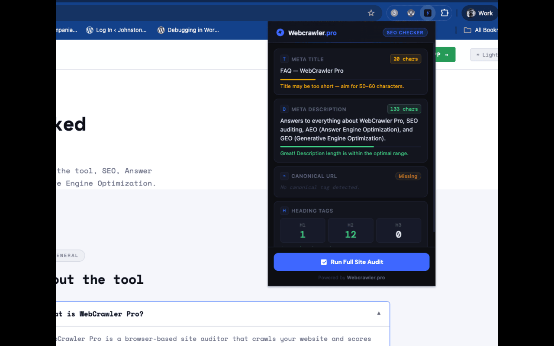Click the power-button extension icon
This screenshot has height=346, width=554.
[394, 13]
